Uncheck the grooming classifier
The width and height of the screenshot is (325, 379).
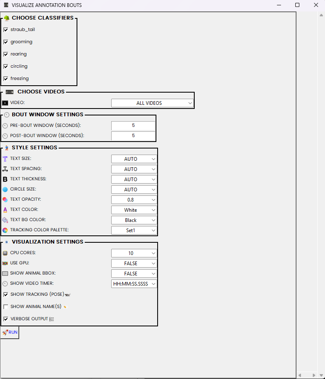click(x=6, y=42)
